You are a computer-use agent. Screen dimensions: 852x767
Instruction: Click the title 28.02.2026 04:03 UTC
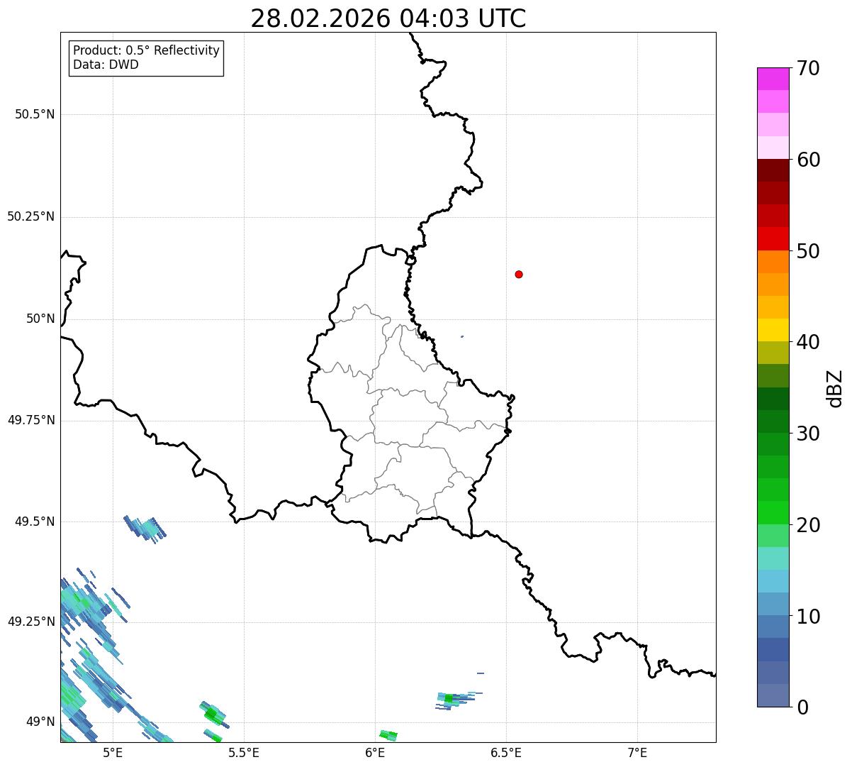pos(388,18)
